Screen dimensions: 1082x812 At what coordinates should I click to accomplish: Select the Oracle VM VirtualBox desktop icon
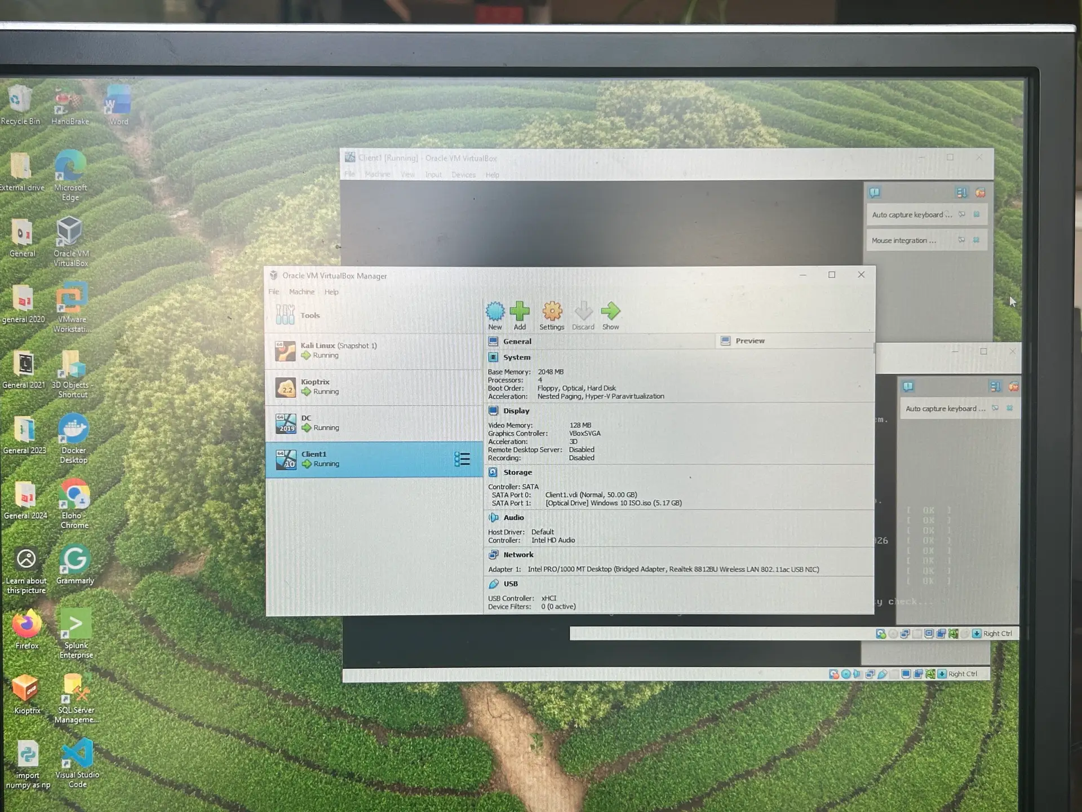tap(71, 242)
